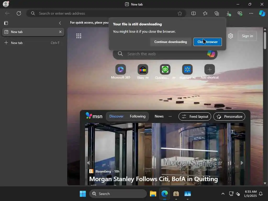Open Windows Start menu
This screenshot has height=201, width=268.
83,194
